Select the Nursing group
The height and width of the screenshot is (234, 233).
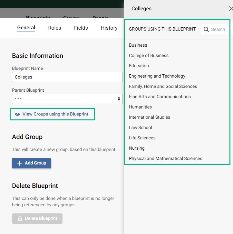[x=137, y=148]
